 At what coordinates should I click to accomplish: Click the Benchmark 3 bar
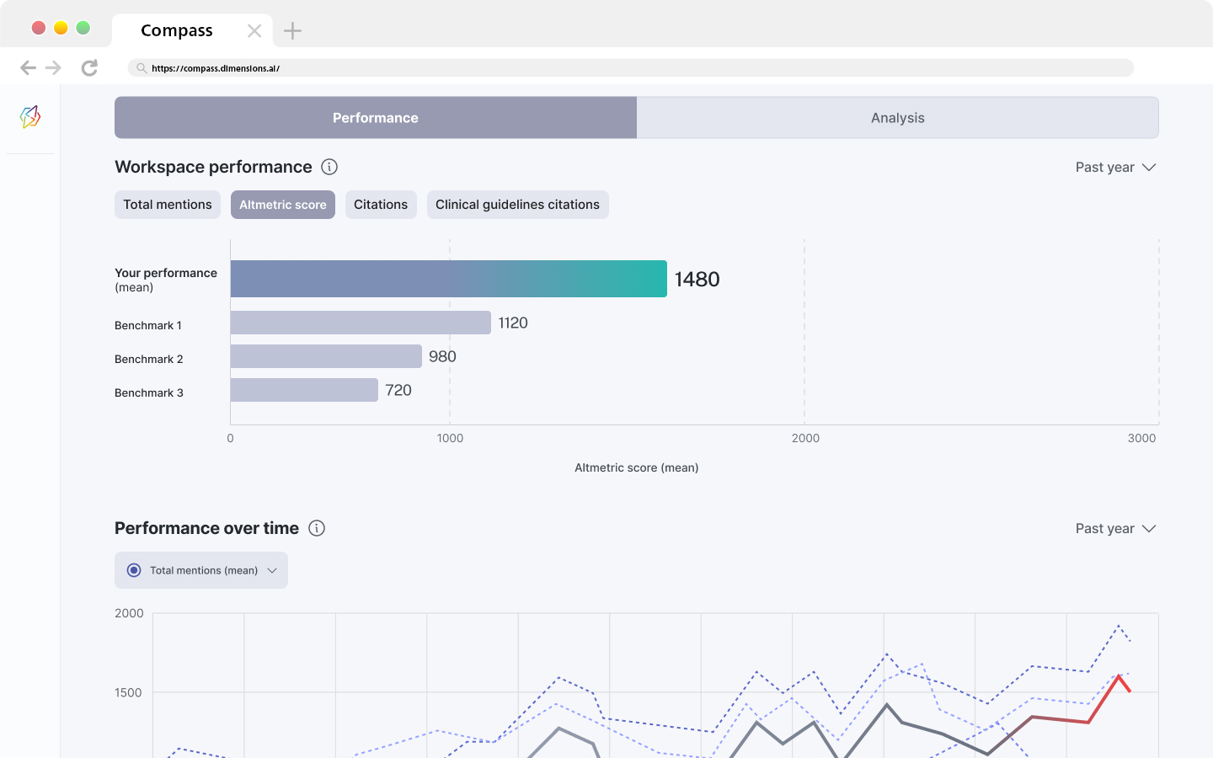[x=304, y=390]
